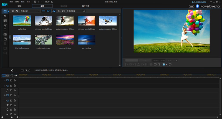The width and height of the screenshot is (222, 119).
Task: Select the Kite Surfing.wmv thumbnail
Action: pos(22,40)
